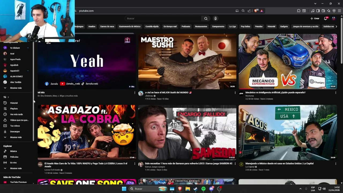Screen dimensions: 343x193
Task: Select the Carnes de vaca chip
Action: point(107,27)
